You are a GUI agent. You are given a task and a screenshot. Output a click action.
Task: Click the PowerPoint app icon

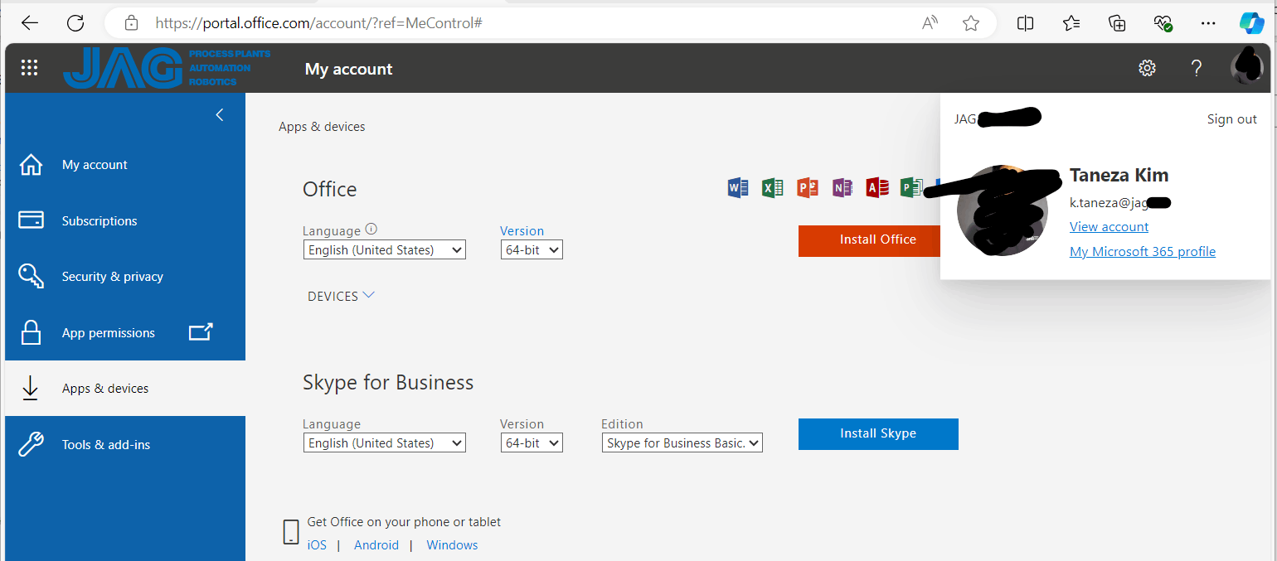pyautogui.click(x=807, y=188)
